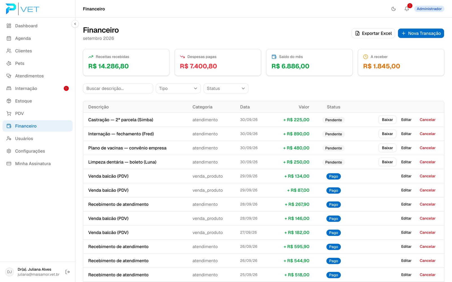The width and height of the screenshot is (452, 282).
Task: Open the Agenda menu item
Action: [x=38, y=38]
